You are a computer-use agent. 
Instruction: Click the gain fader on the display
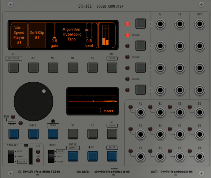(55, 31)
